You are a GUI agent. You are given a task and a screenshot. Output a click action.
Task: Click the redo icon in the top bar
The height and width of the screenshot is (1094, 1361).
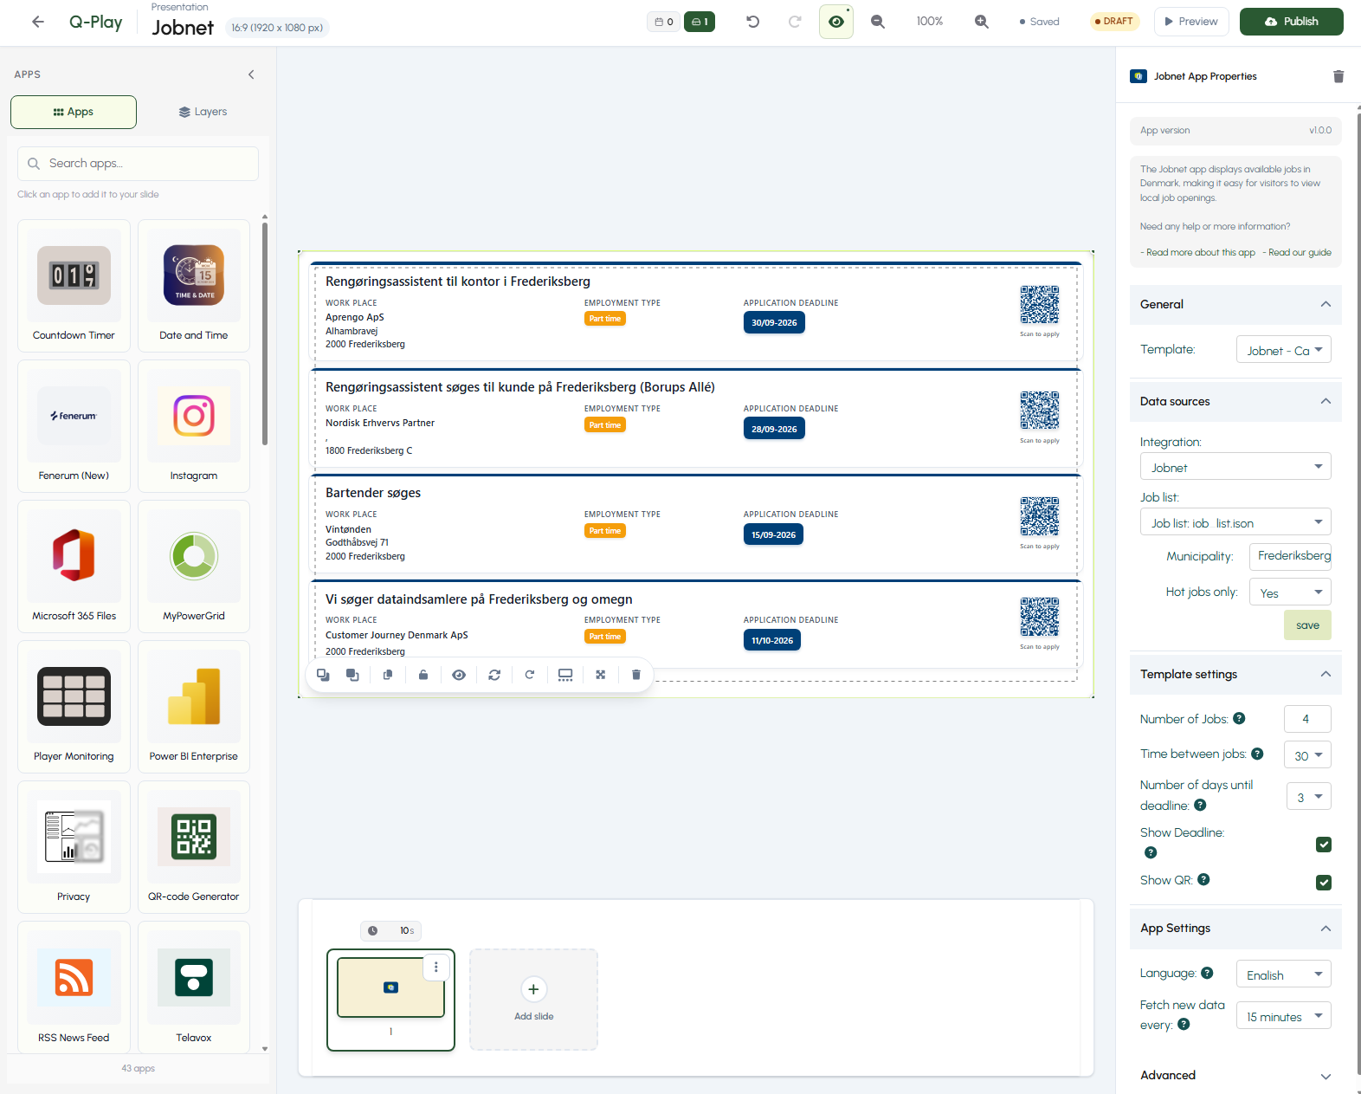pos(794,22)
